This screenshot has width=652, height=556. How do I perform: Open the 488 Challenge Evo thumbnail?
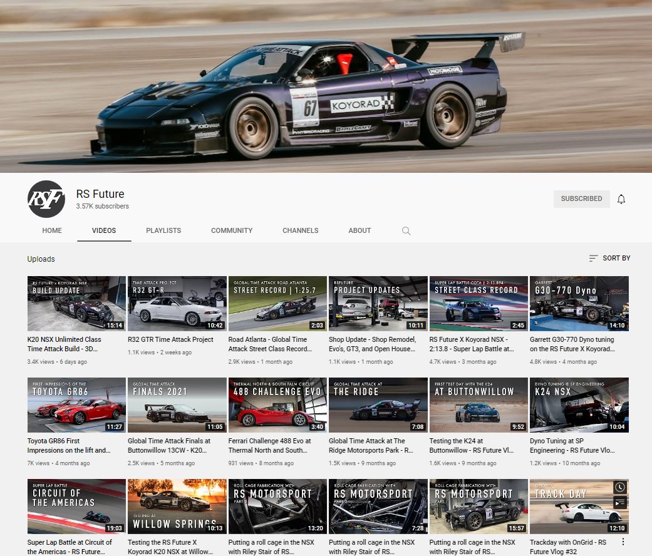pyautogui.click(x=277, y=405)
